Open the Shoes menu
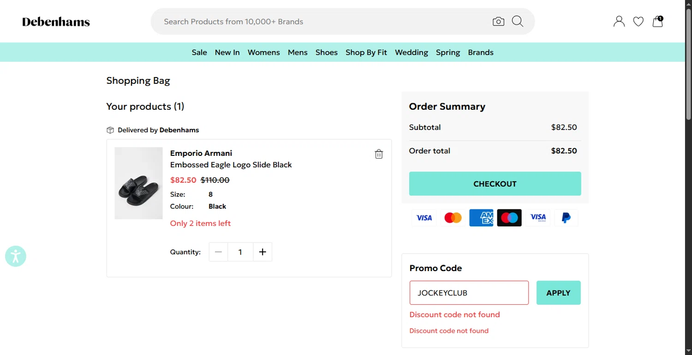The image size is (692, 355). pyautogui.click(x=327, y=52)
